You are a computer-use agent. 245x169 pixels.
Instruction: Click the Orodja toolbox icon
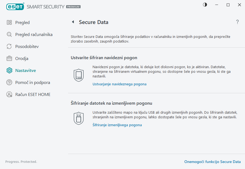coord(9,58)
